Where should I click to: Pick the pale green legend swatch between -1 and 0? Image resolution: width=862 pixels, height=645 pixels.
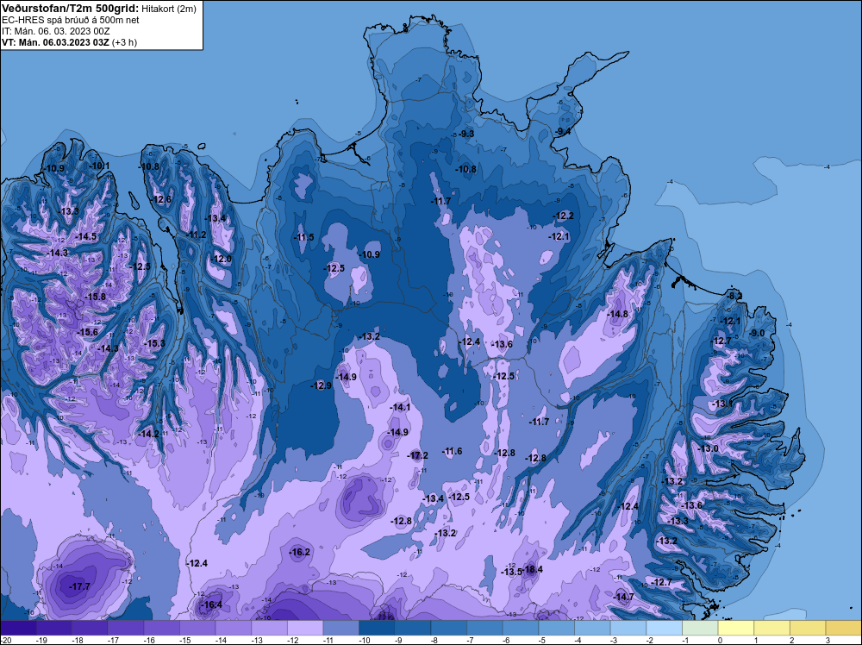coord(700,628)
